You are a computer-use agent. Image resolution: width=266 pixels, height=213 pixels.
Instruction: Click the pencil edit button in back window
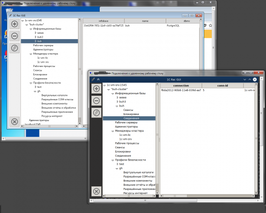[x=14, y=48]
